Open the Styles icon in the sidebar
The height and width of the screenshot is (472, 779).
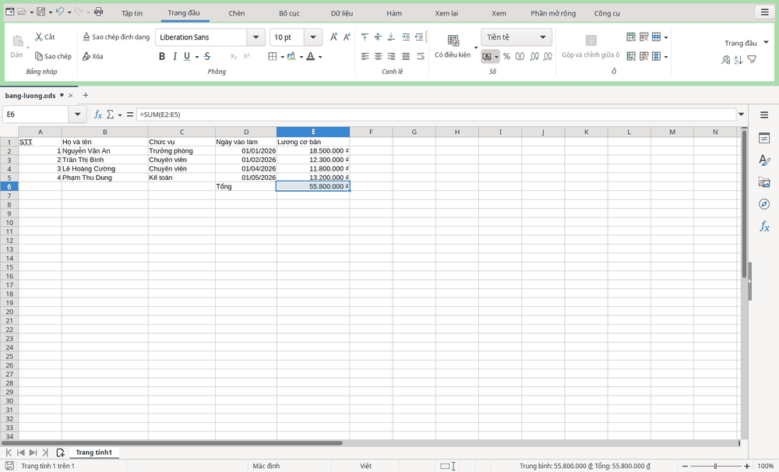coord(764,160)
